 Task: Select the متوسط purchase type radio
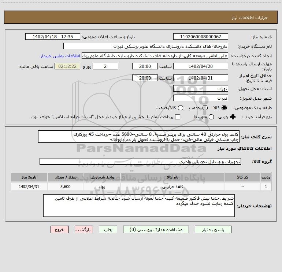tap(211, 117)
